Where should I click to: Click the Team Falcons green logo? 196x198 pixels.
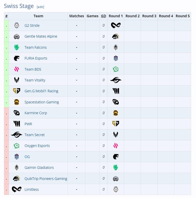point(17,47)
